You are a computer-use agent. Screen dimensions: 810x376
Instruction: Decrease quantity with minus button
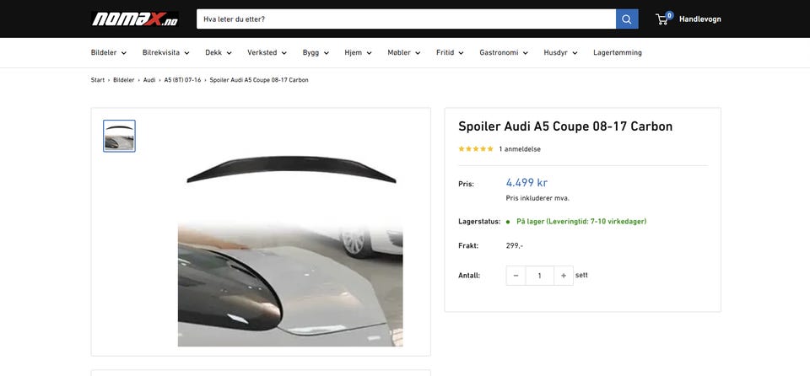[x=516, y=276]
